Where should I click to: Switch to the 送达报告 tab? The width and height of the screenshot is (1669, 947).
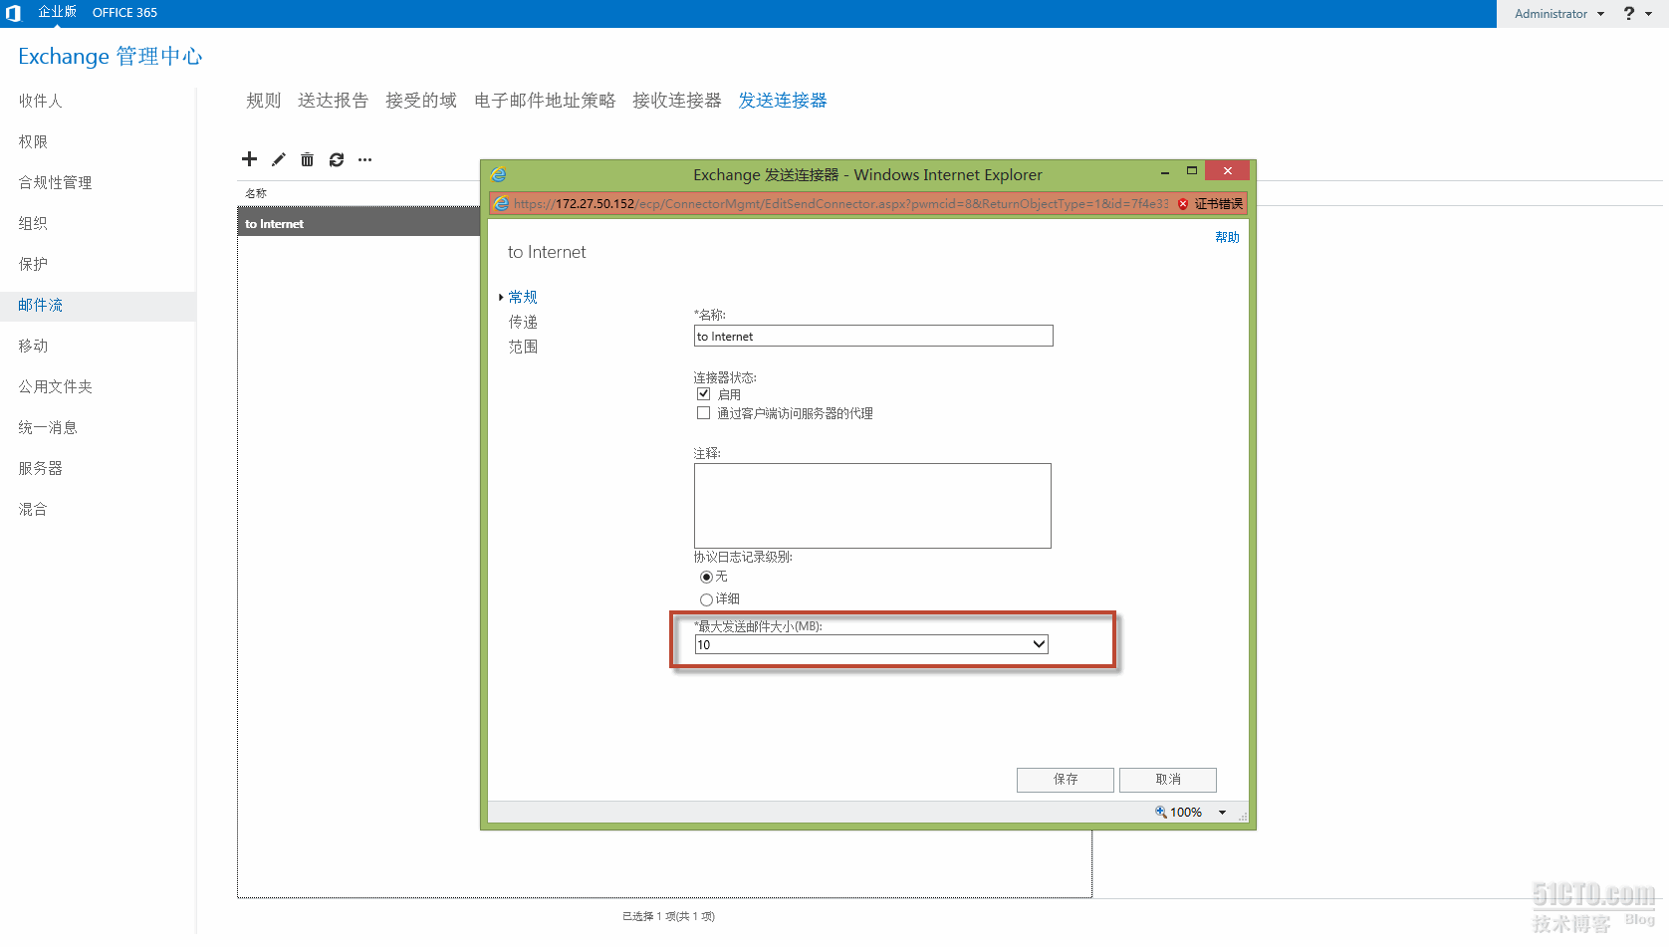[334, 101]
